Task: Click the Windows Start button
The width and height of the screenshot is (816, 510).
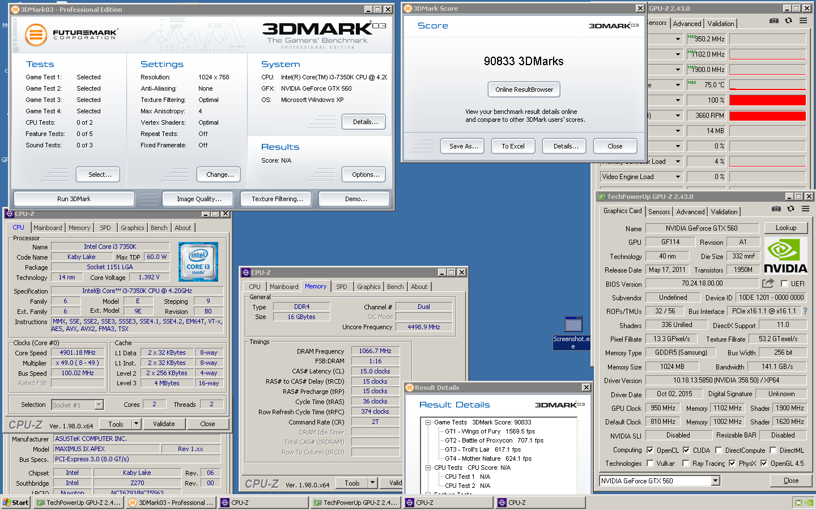Action: (x=15, y=503)
